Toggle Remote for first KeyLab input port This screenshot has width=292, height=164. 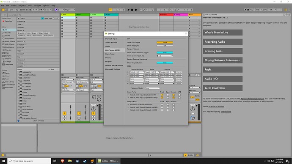tap(174, 95)
